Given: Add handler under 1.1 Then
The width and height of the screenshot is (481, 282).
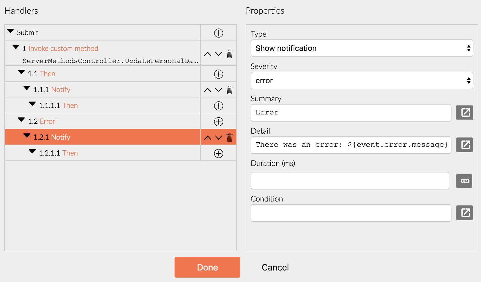Looking at the screenshot, I should 218,74.
